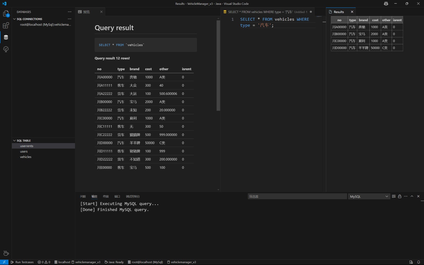The width and height of the screenshot is (424, 265).
Task: Click root@localhost (MySql) status item
Action: [145, 262]
